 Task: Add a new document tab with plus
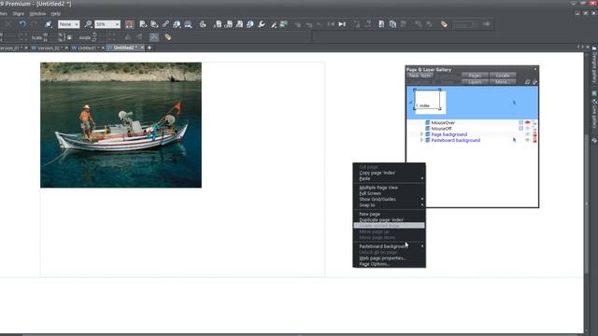(149, 48)
